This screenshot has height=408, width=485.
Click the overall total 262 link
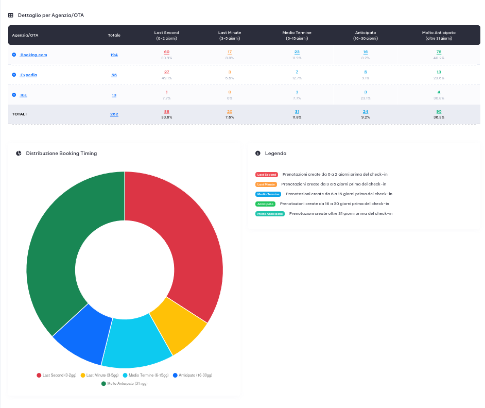(x=114, y=114)
